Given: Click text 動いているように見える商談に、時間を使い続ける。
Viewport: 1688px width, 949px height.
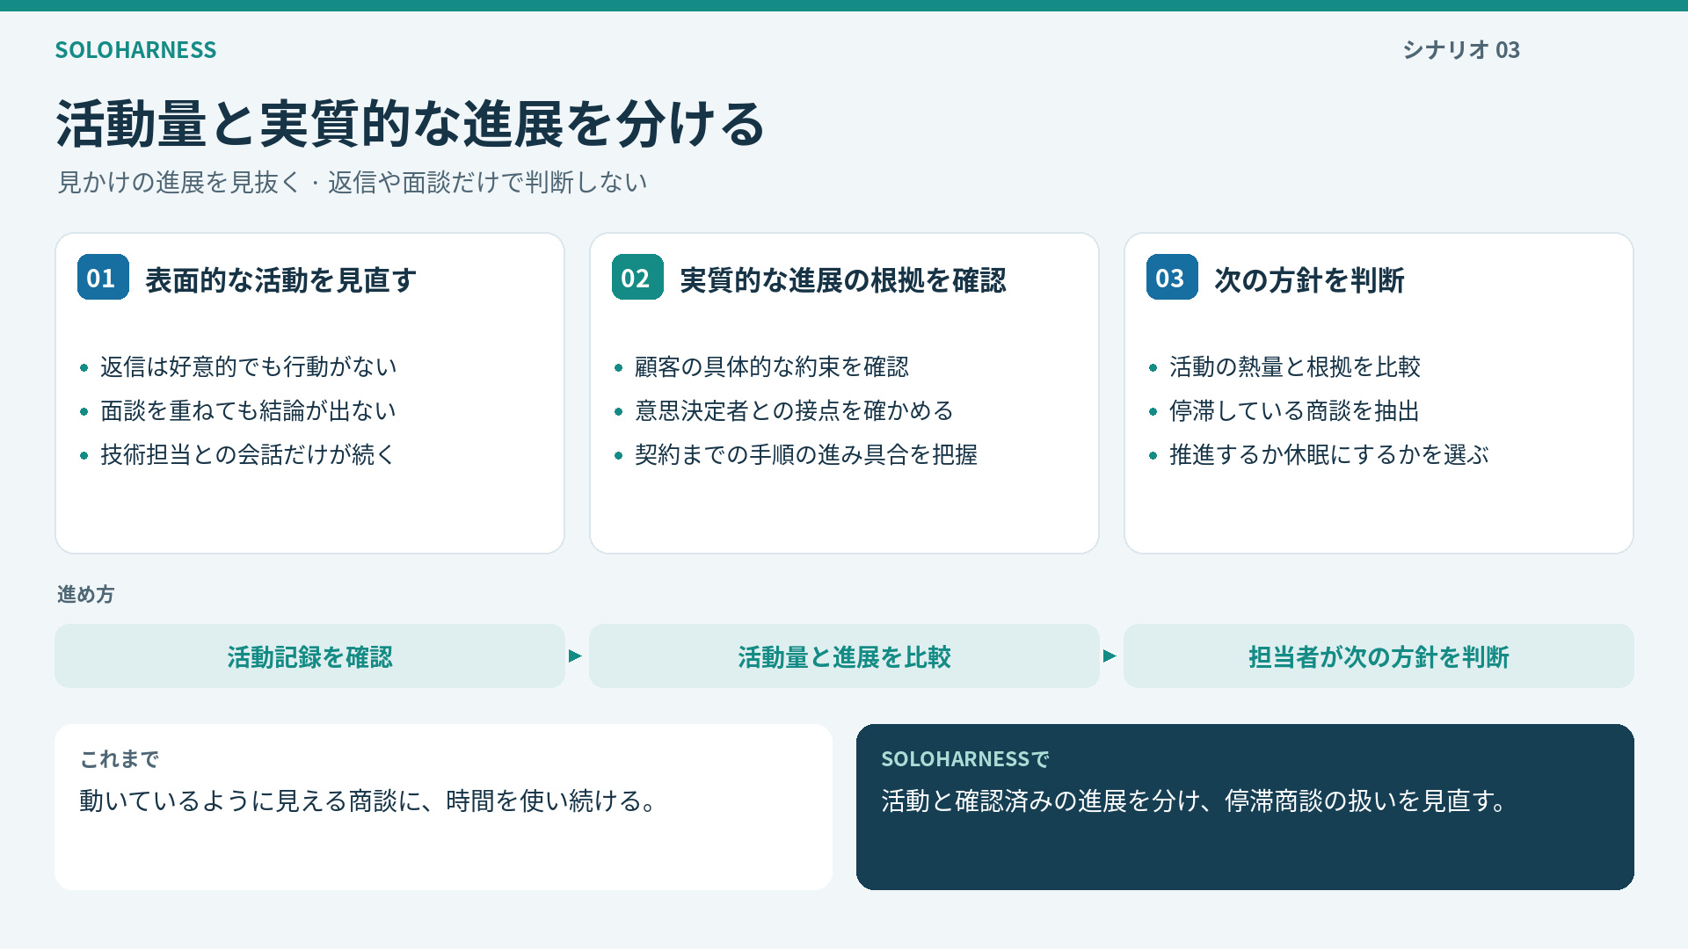Looking at the screenshot, I should pyautogui.click(x=369, y=800).
